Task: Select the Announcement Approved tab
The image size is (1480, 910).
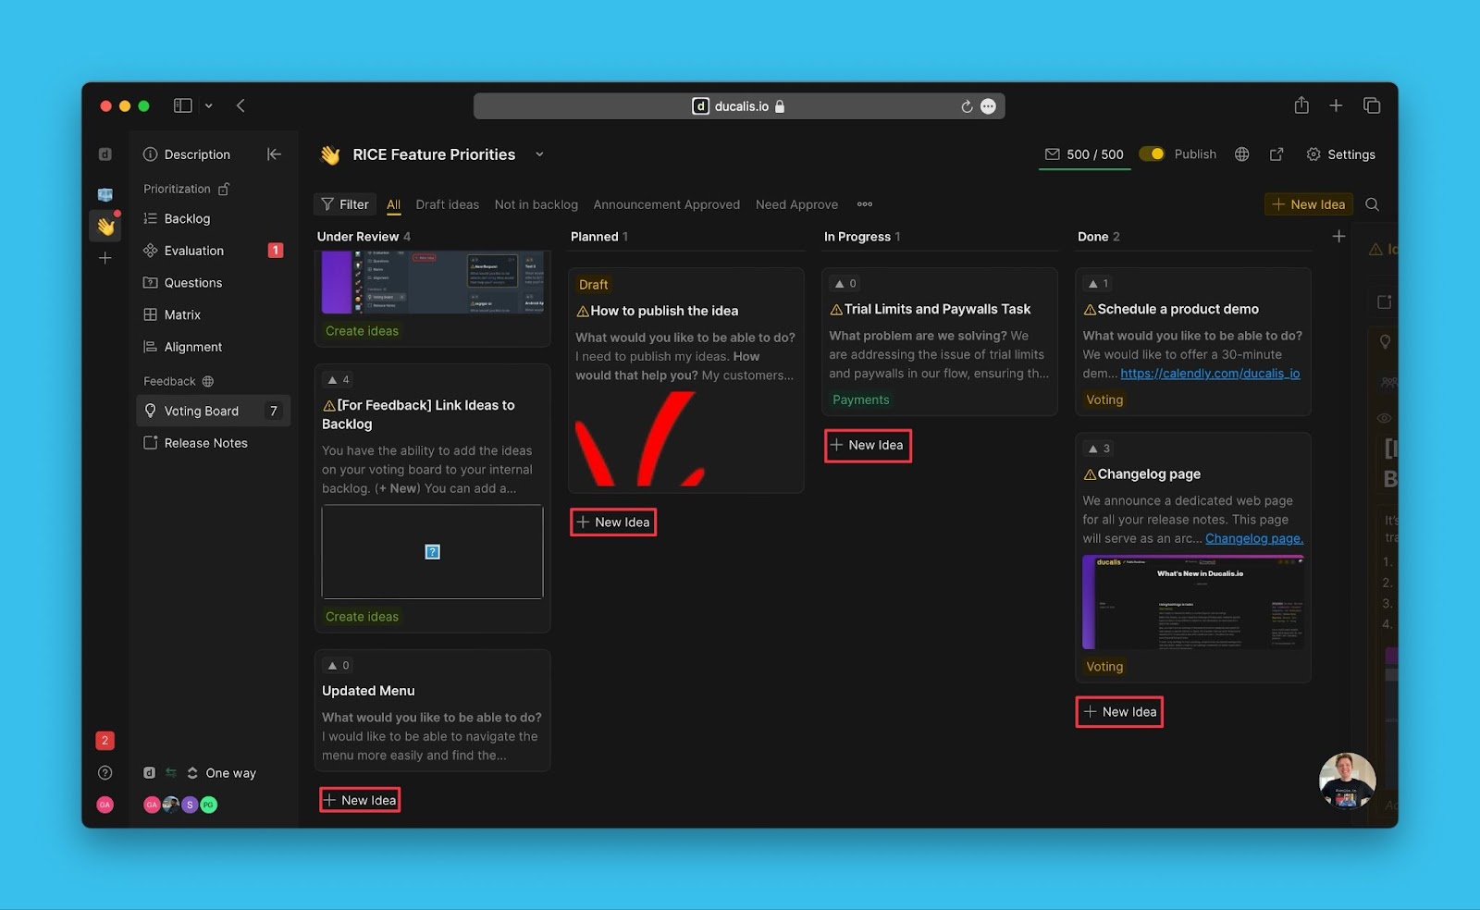Action: (666, 204)
